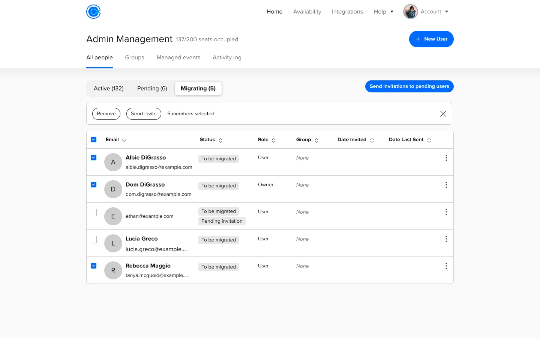Open more options for Dom DiGrasso
Screen dimensions: 540x338
point(446,185)
